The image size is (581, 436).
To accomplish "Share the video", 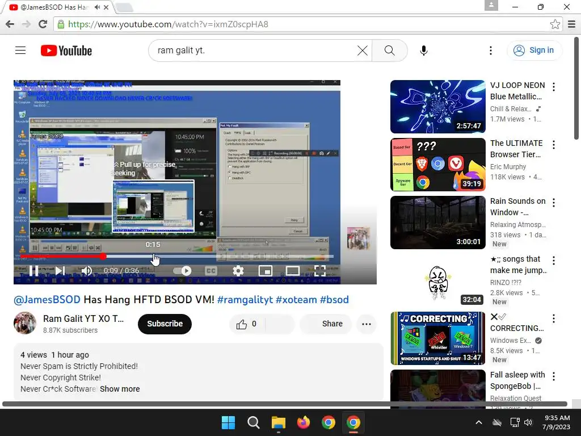I will click(x=326, y=324).
